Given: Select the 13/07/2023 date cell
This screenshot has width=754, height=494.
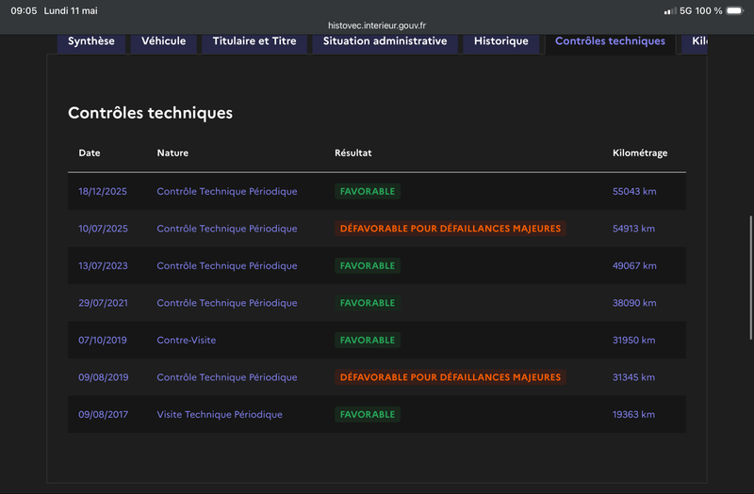Looking at the screenshot, I should pos(103,265).
